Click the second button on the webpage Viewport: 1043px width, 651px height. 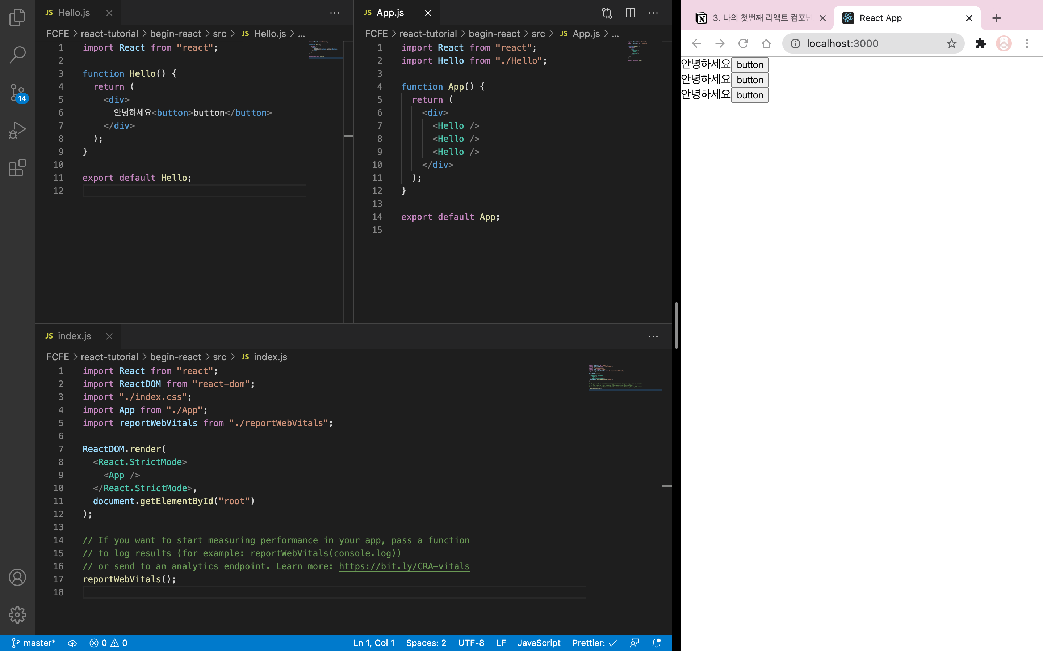tap(750, 80)
